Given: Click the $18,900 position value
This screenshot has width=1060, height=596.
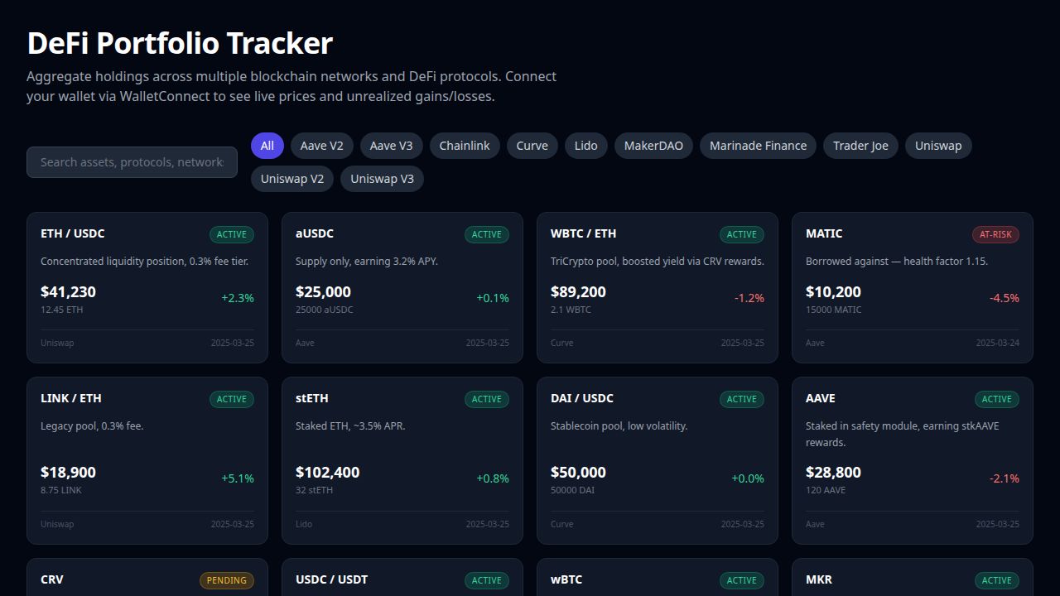Looking at the screenshot, I should [x=68, y=472].
